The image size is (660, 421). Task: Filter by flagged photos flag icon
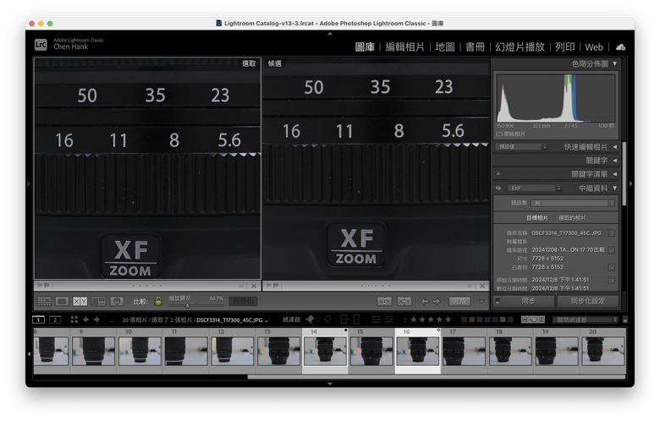(x=311, y=320)
